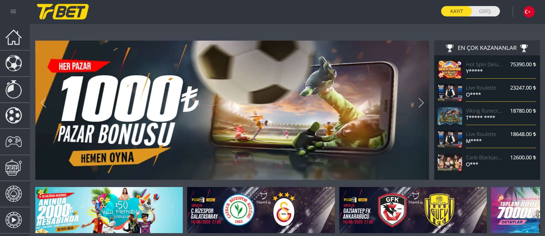
Task: Open the Hot Spin Deluxe winner entry
Action: coord(487,69)
